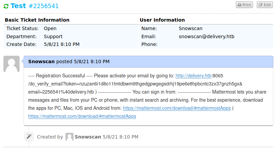276x150 pixels.
Task: Click the snowscan@delivery.htb email address
Action: tap(206, 36)
